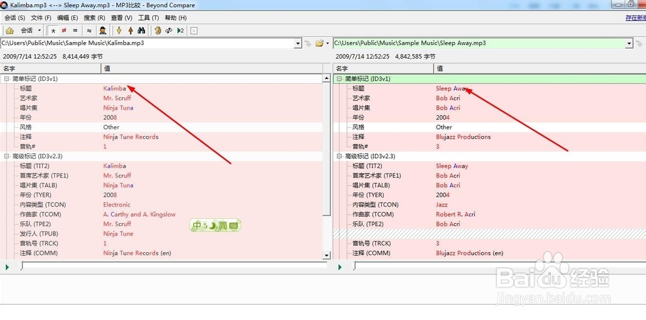646x320 pixels.
Task: Open the 编辑 (E) menu
Action: pyautogui.click(x=68, y=17)
